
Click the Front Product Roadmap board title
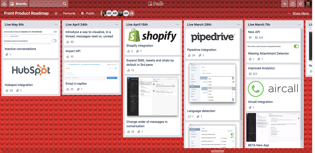(26, 13)
